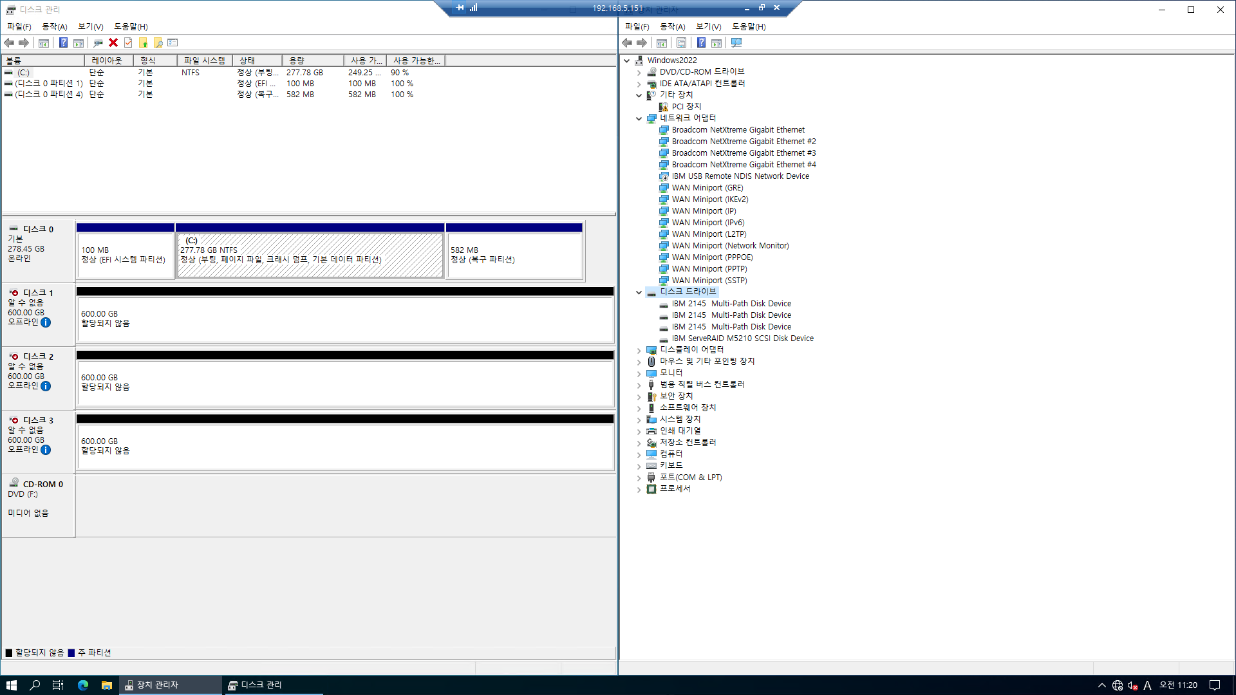Click the folder with green up arrow icon
The height and width of the screenshot is (695, 1236).
(143, 42)
